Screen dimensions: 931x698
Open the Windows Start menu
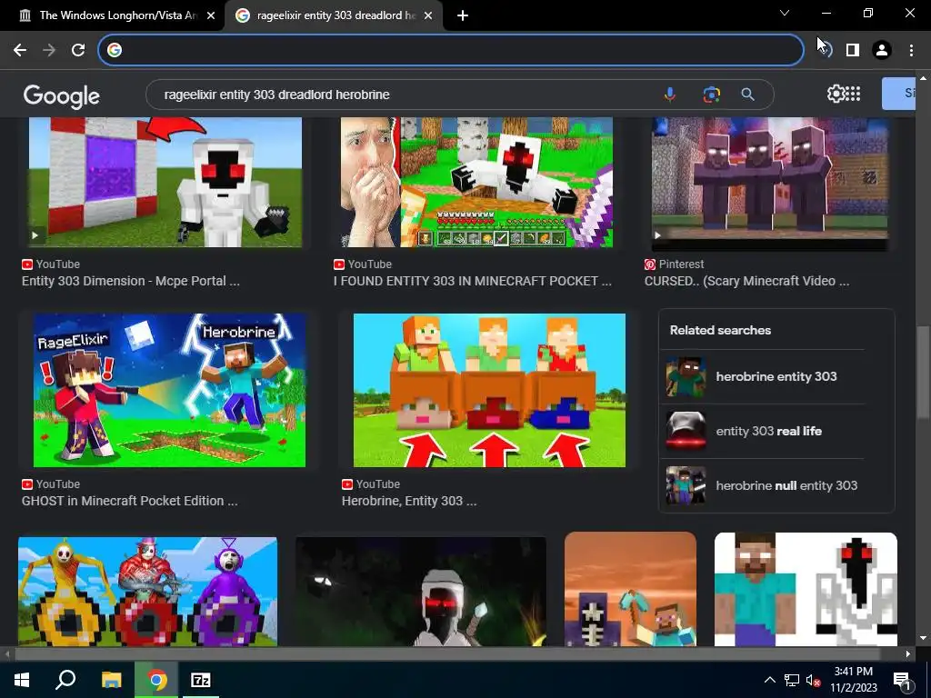tap(22, 680)
